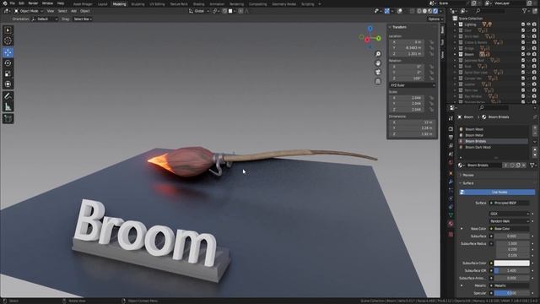Click the navigation gizmo blue Z axis
The image size is (540, 304).
coord(370,29)
